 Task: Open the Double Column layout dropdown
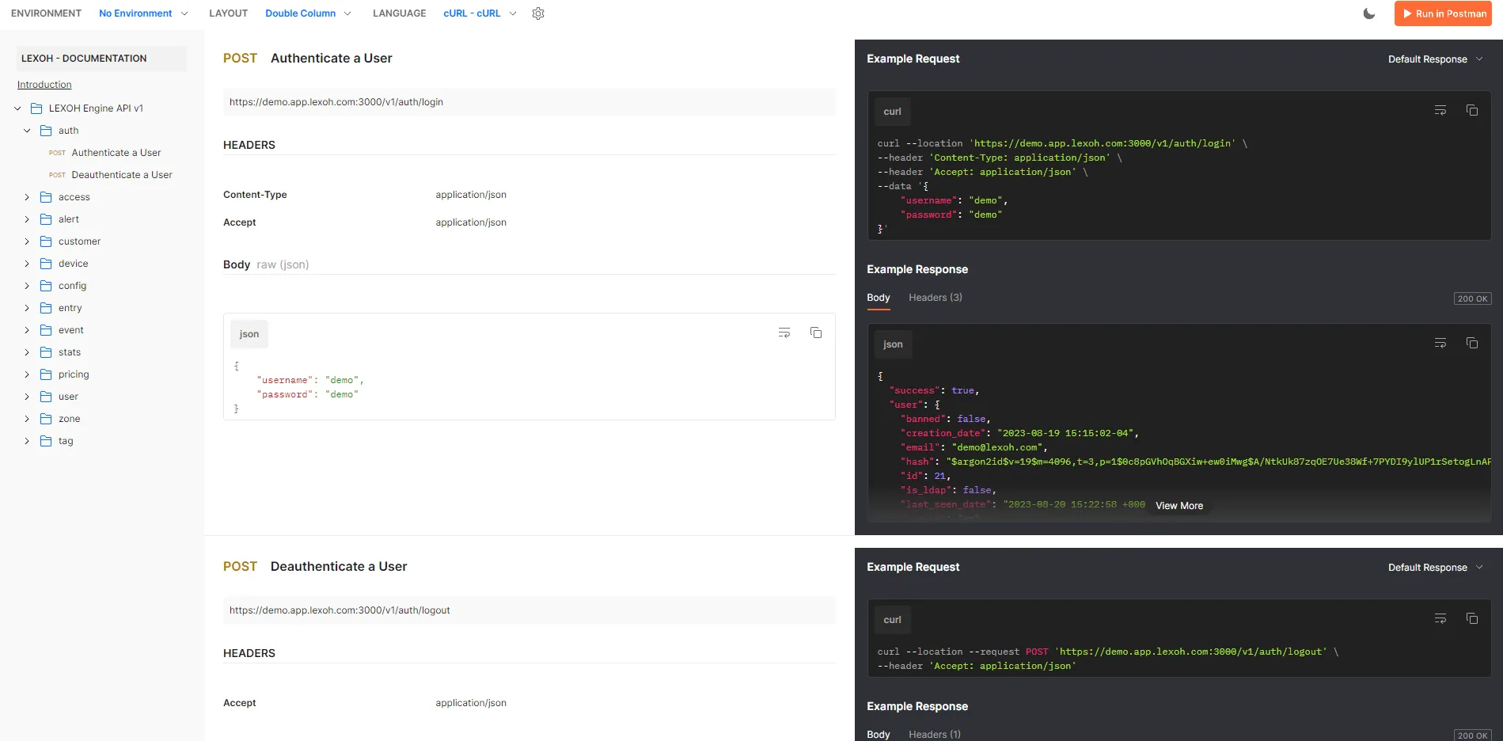[x=308, y=13]
